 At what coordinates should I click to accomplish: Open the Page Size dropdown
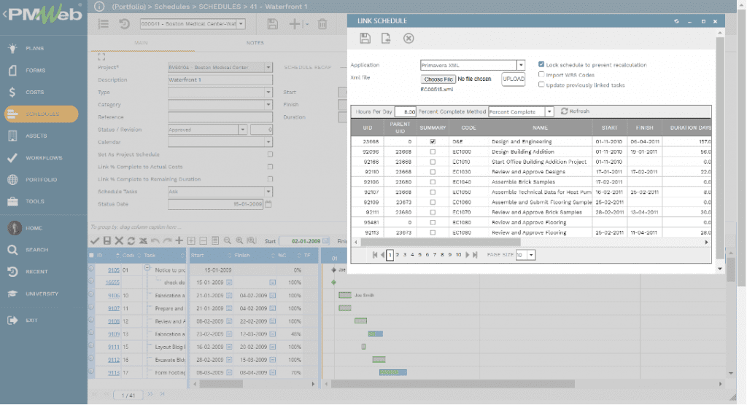point(531,255)
